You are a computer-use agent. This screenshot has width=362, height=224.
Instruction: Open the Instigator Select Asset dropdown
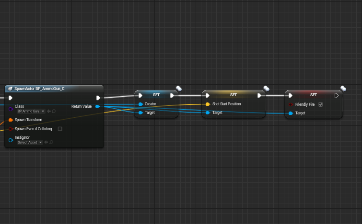coord(30,143)
